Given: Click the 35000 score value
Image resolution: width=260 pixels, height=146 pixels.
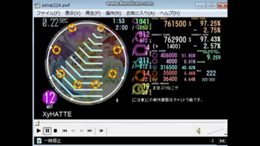Looking at the screenshot, I should [170, 73].
